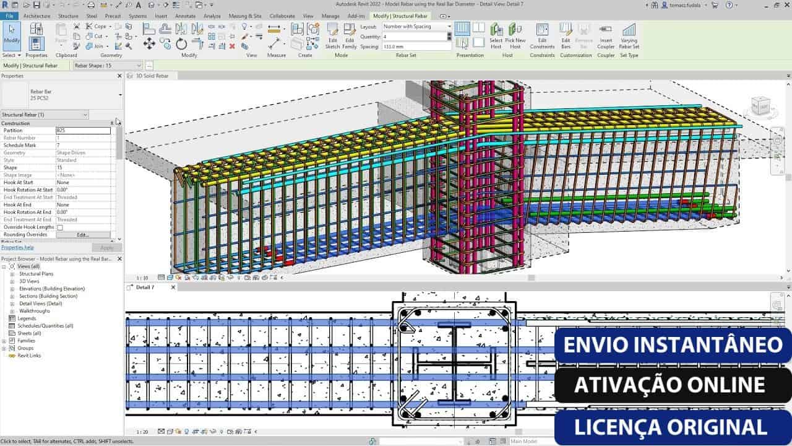The height and width of the screenshot is (446, 792).
Task: Click Pick New Host
Action: (x=515, y=37)
